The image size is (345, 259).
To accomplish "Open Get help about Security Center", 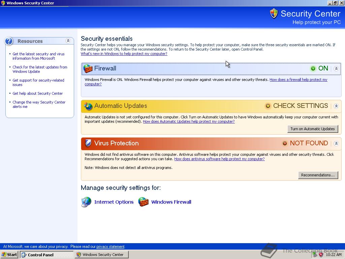I will pyautogui.click(x=38, y=93).
